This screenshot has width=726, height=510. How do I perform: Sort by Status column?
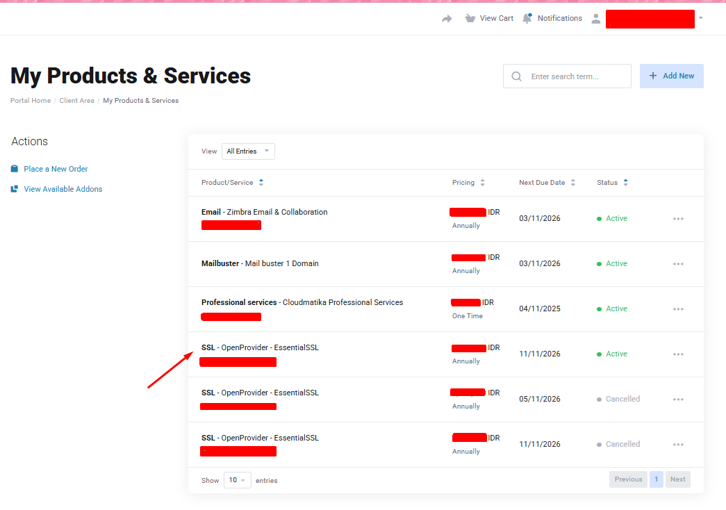pyautogui.click(x=612, y=183)
